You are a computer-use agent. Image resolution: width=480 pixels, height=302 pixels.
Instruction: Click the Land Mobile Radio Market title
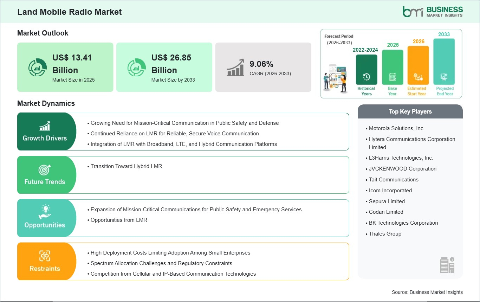[x=70, y=12]
